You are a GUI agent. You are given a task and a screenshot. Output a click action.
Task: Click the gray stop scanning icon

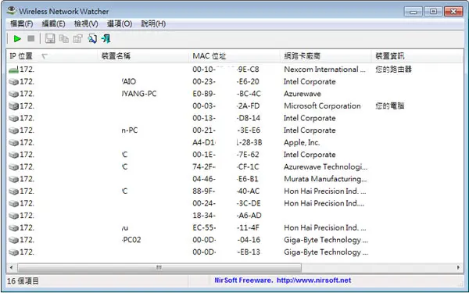pyautogui.click(x=30, y=38)
